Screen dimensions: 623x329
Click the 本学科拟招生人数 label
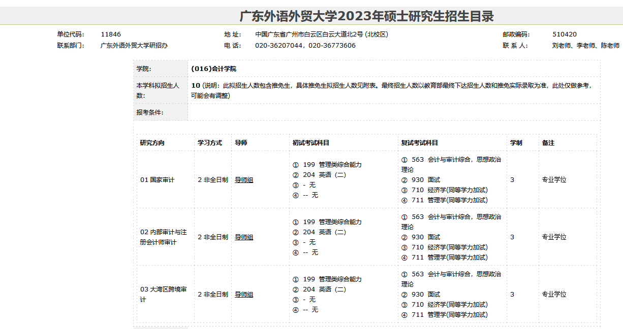pyautogui.click(x=158, y=90)
